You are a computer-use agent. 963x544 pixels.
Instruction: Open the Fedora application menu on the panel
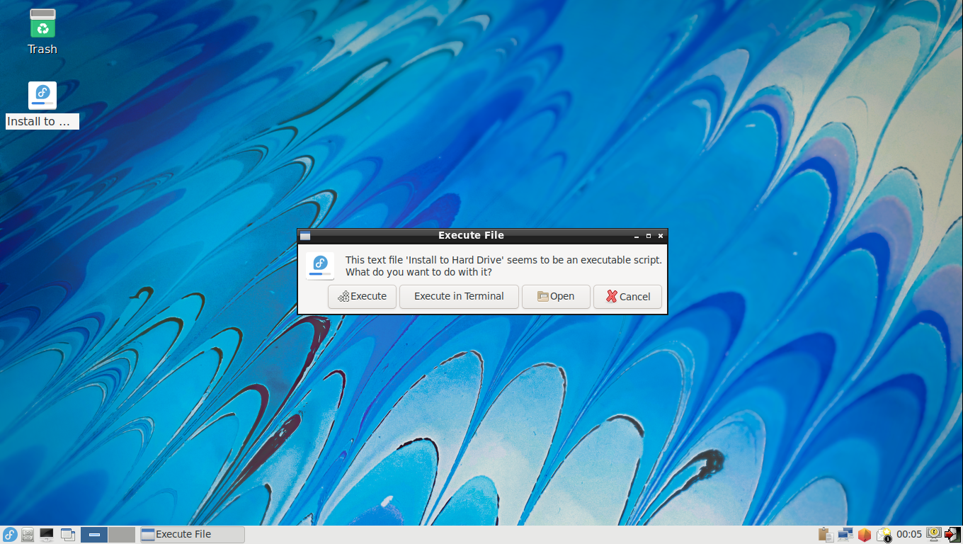pyautogui.click(x=10, y=535)
